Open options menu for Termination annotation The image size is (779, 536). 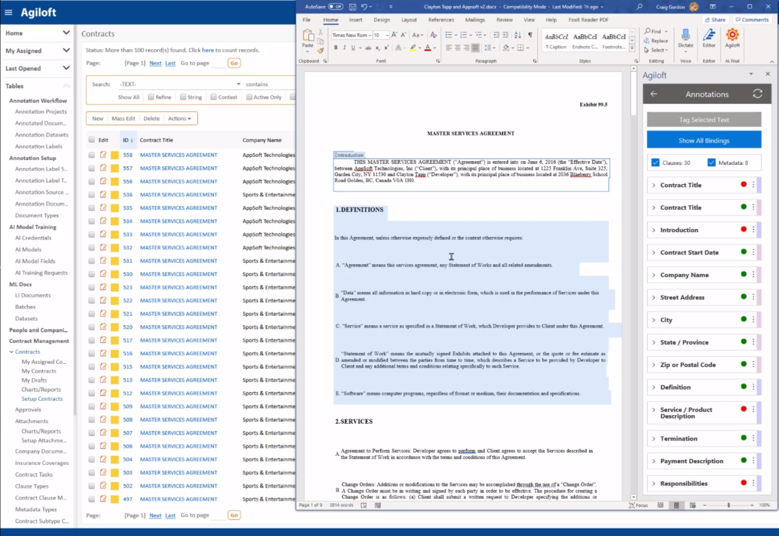pyautogui.click(x=753, y=438)
